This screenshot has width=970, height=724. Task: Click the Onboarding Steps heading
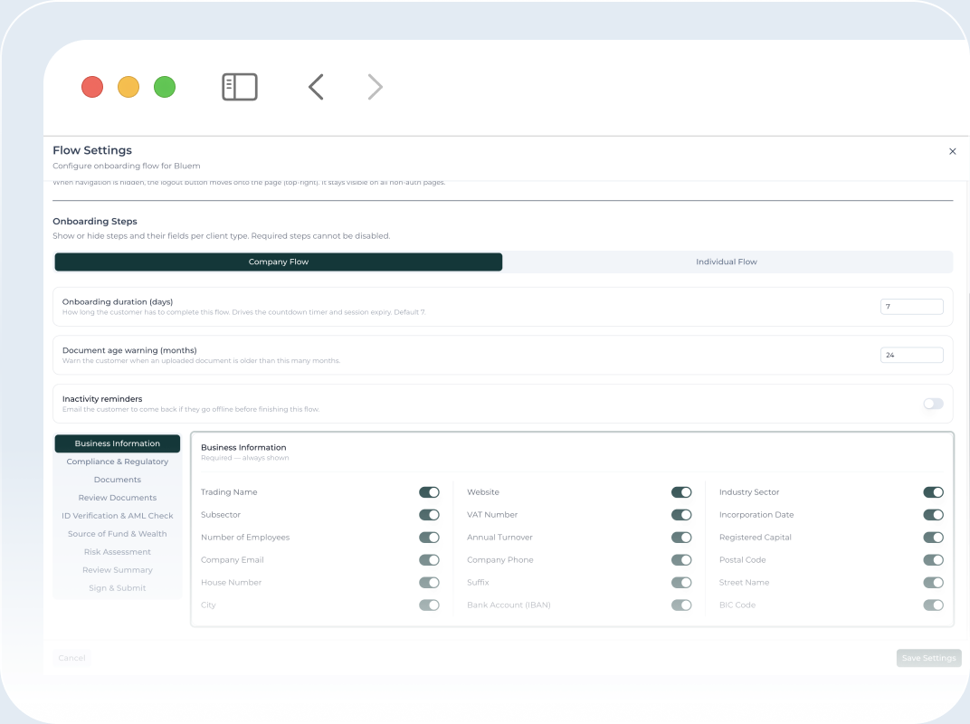click(x=95, y=221)
